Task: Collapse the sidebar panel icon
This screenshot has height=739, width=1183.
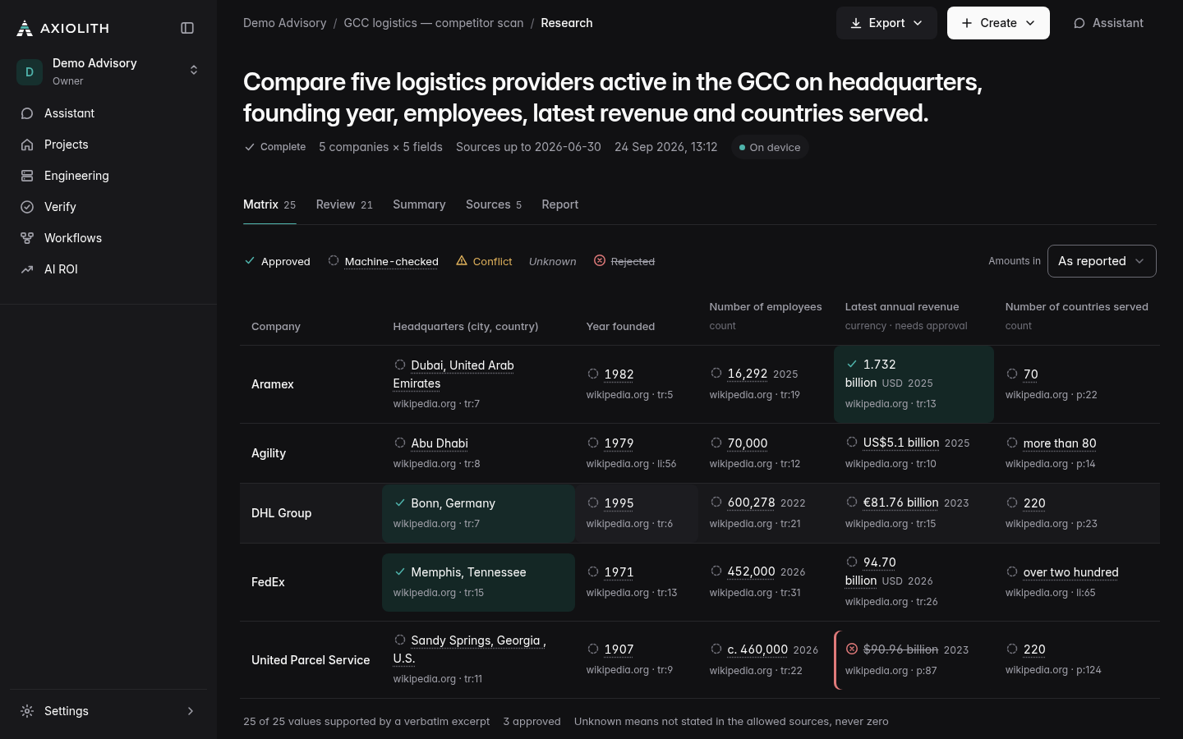Action: pos(187,28)
